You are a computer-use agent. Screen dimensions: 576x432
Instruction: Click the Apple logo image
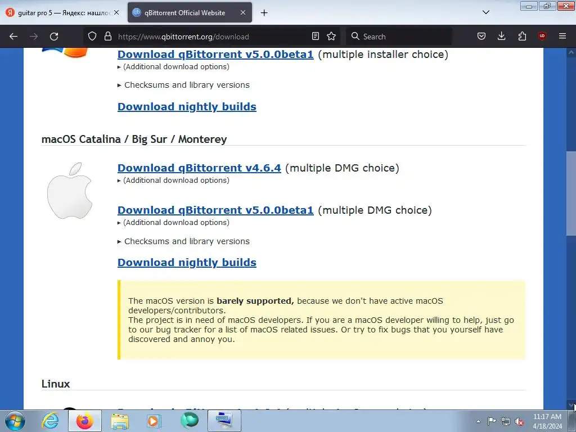coord(69,191)
